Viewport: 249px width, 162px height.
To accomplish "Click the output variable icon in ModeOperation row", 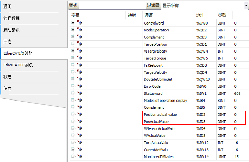I will (x=79, y=30).
